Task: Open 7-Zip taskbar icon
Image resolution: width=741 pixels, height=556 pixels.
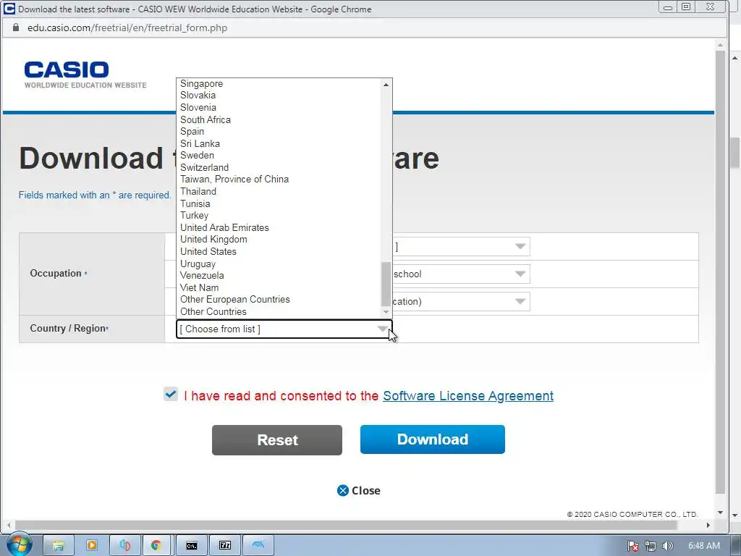Action: 225,546
